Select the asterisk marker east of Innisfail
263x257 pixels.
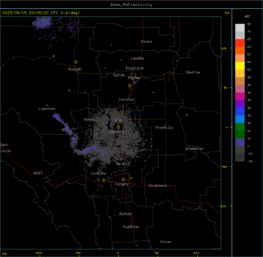153,92
